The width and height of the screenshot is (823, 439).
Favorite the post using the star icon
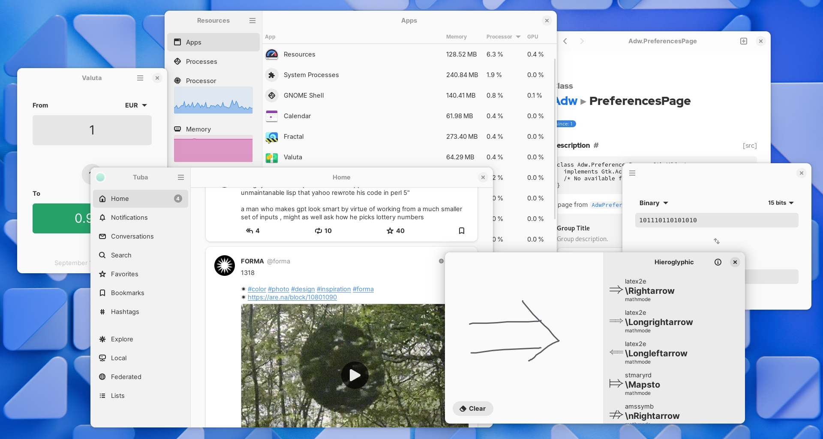(390, 231)
